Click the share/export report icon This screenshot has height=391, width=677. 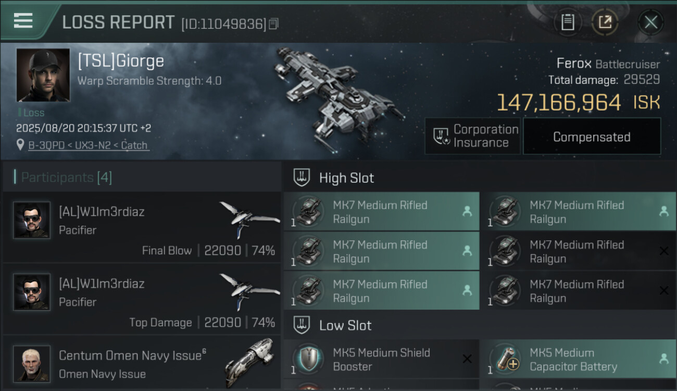pos(605,22)
